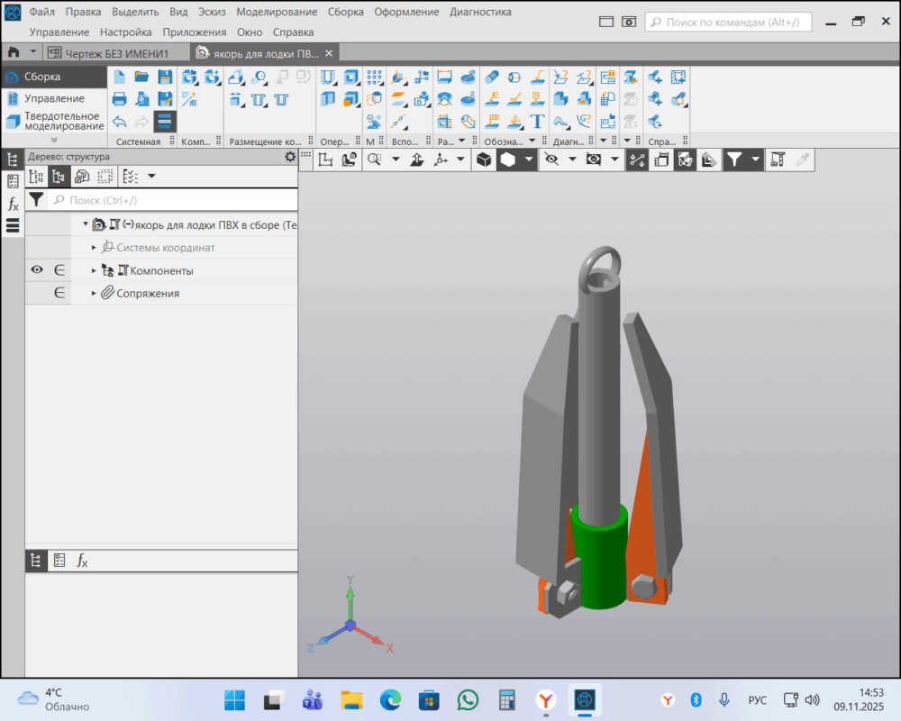
Task: Toggle the hidden-objects crossed eye icon
Action: point(551,160)
